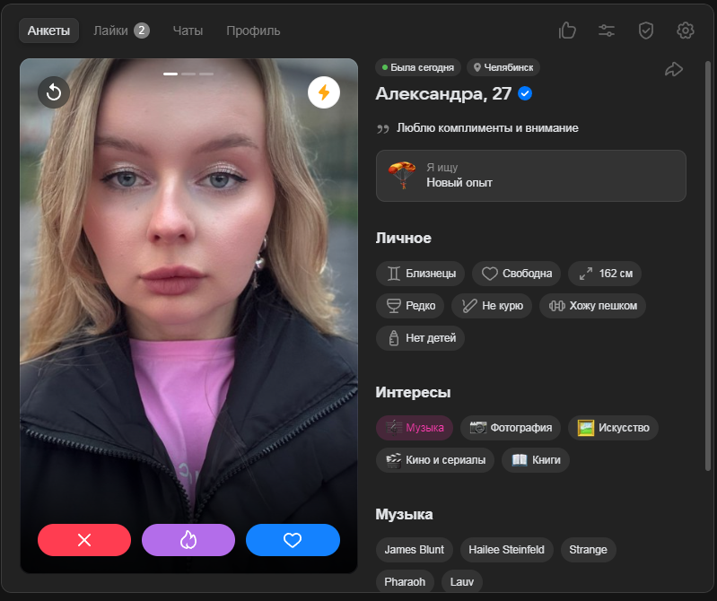This screenshot has width=717, height=601.
Task: Click the Близнецы zodiac tag
Action: [420, 274]
